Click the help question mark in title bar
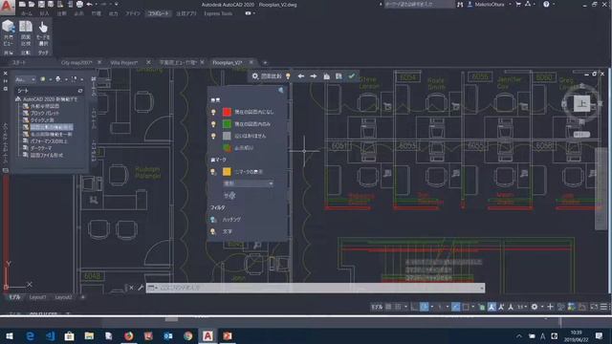This screenshot has height=344, width=612. click(x=546, y=4)
